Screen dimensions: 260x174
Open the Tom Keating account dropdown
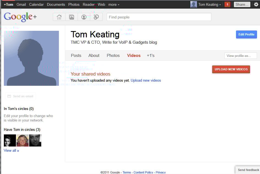[209, 4]
